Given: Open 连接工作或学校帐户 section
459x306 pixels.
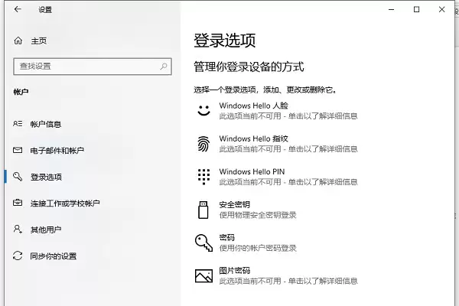Looking at the screenshot, I should pos(65,203).
